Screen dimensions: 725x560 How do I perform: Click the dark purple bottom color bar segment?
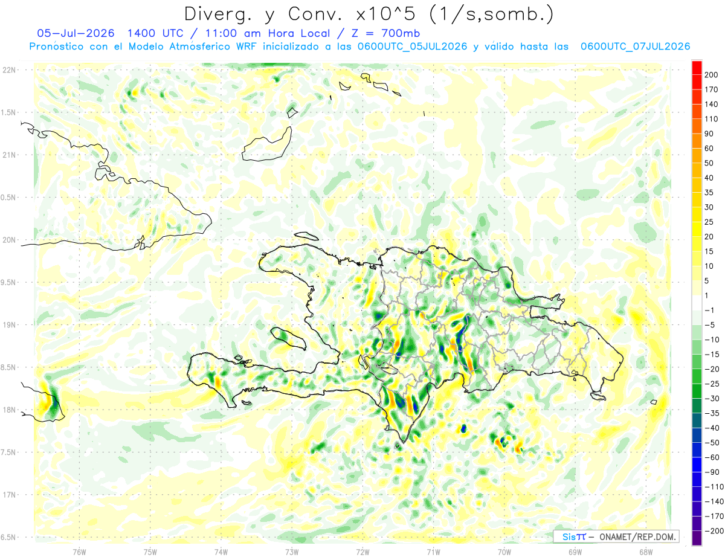pyautogui.click(x=697, y=538)
